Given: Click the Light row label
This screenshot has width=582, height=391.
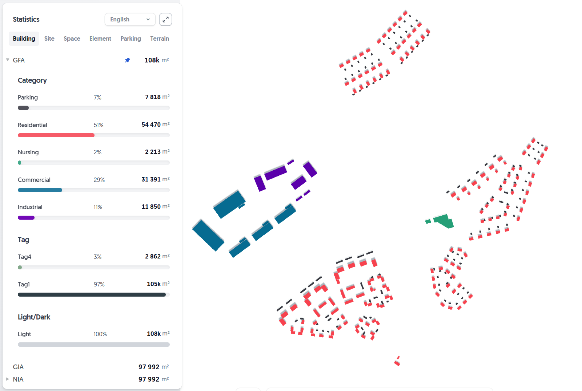Looking at the screenshot, I should coord(24,334).
